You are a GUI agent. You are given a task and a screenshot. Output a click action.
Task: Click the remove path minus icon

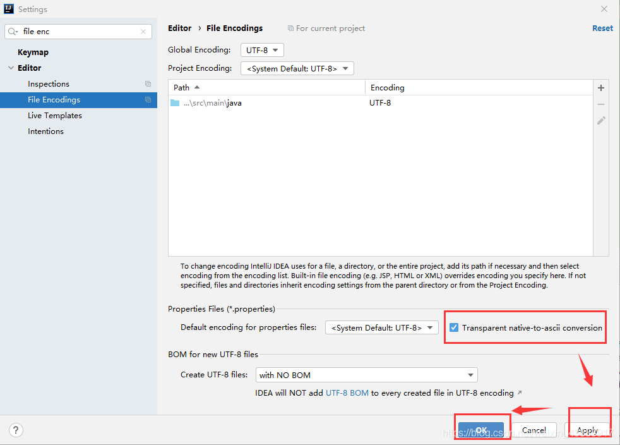click(x=600, y=104)
